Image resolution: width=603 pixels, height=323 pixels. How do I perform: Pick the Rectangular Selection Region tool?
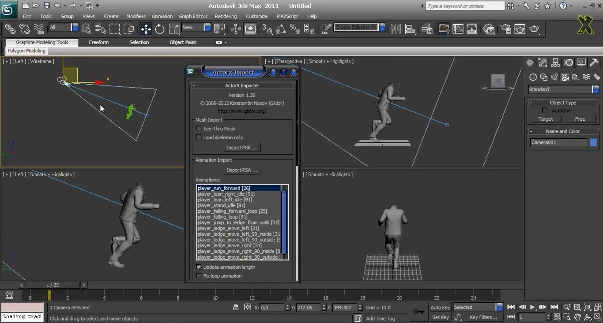pyautogui.click(x=115, y=29)
